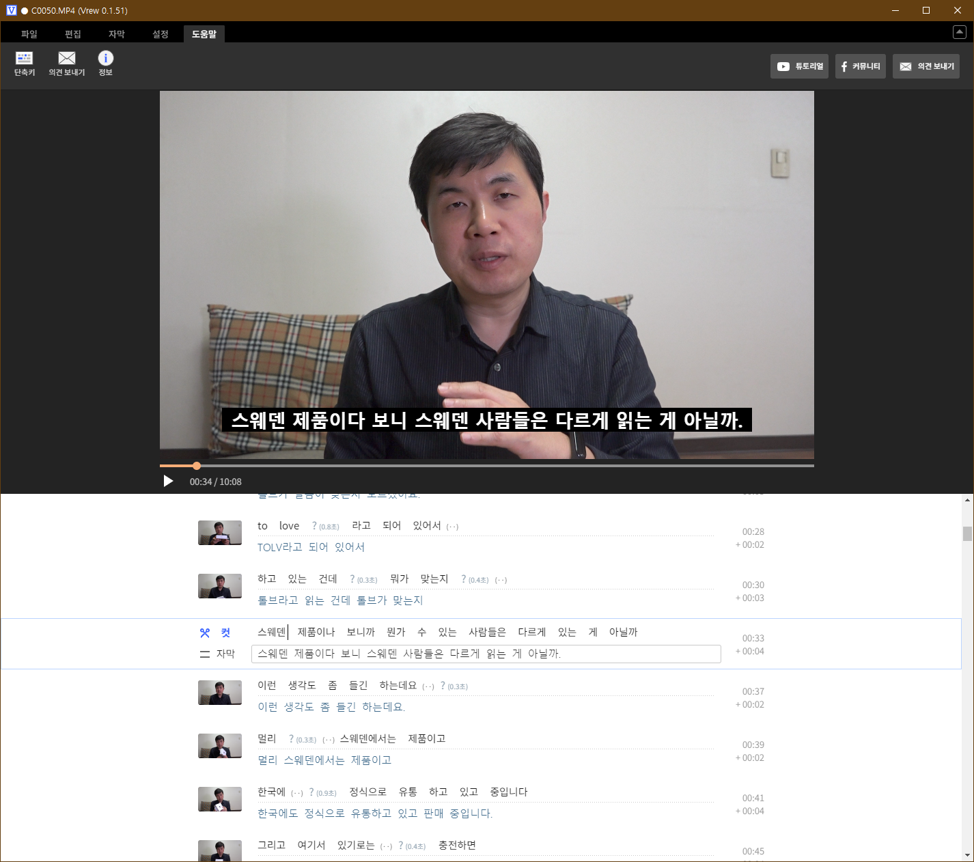Click the 의견 보내기 button at the top right

coord(926,66)
